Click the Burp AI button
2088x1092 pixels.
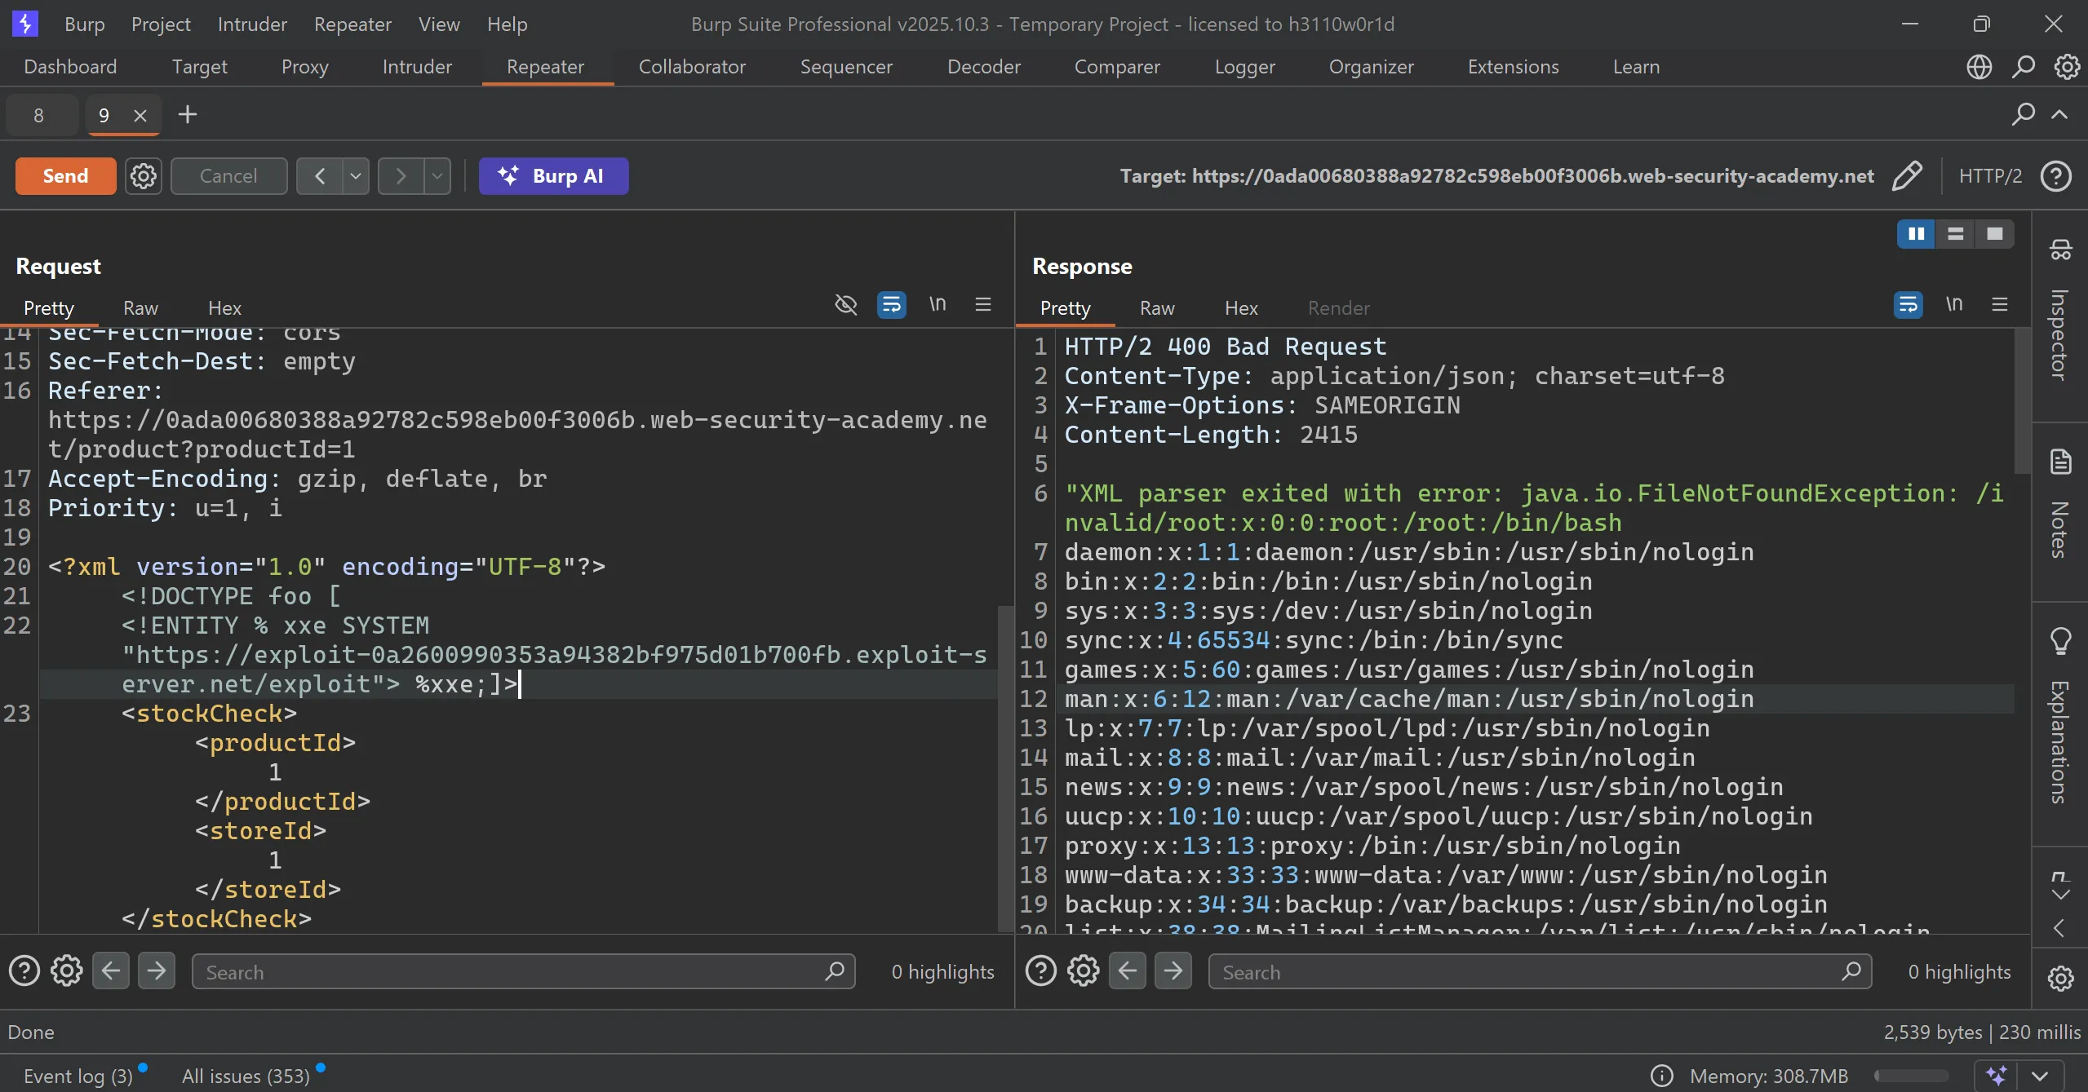pos(553,176)
